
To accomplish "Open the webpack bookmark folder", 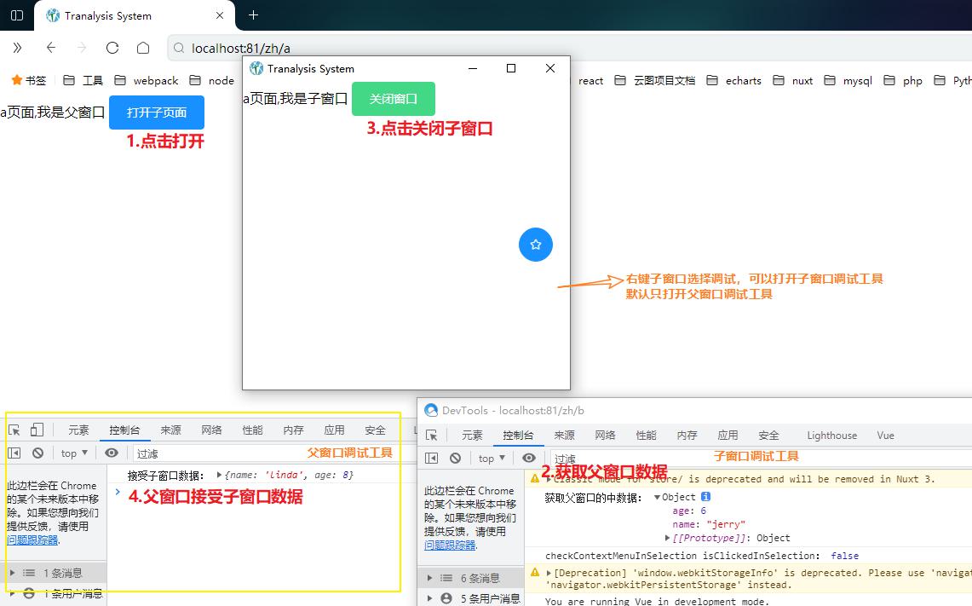I will [147, 81].
